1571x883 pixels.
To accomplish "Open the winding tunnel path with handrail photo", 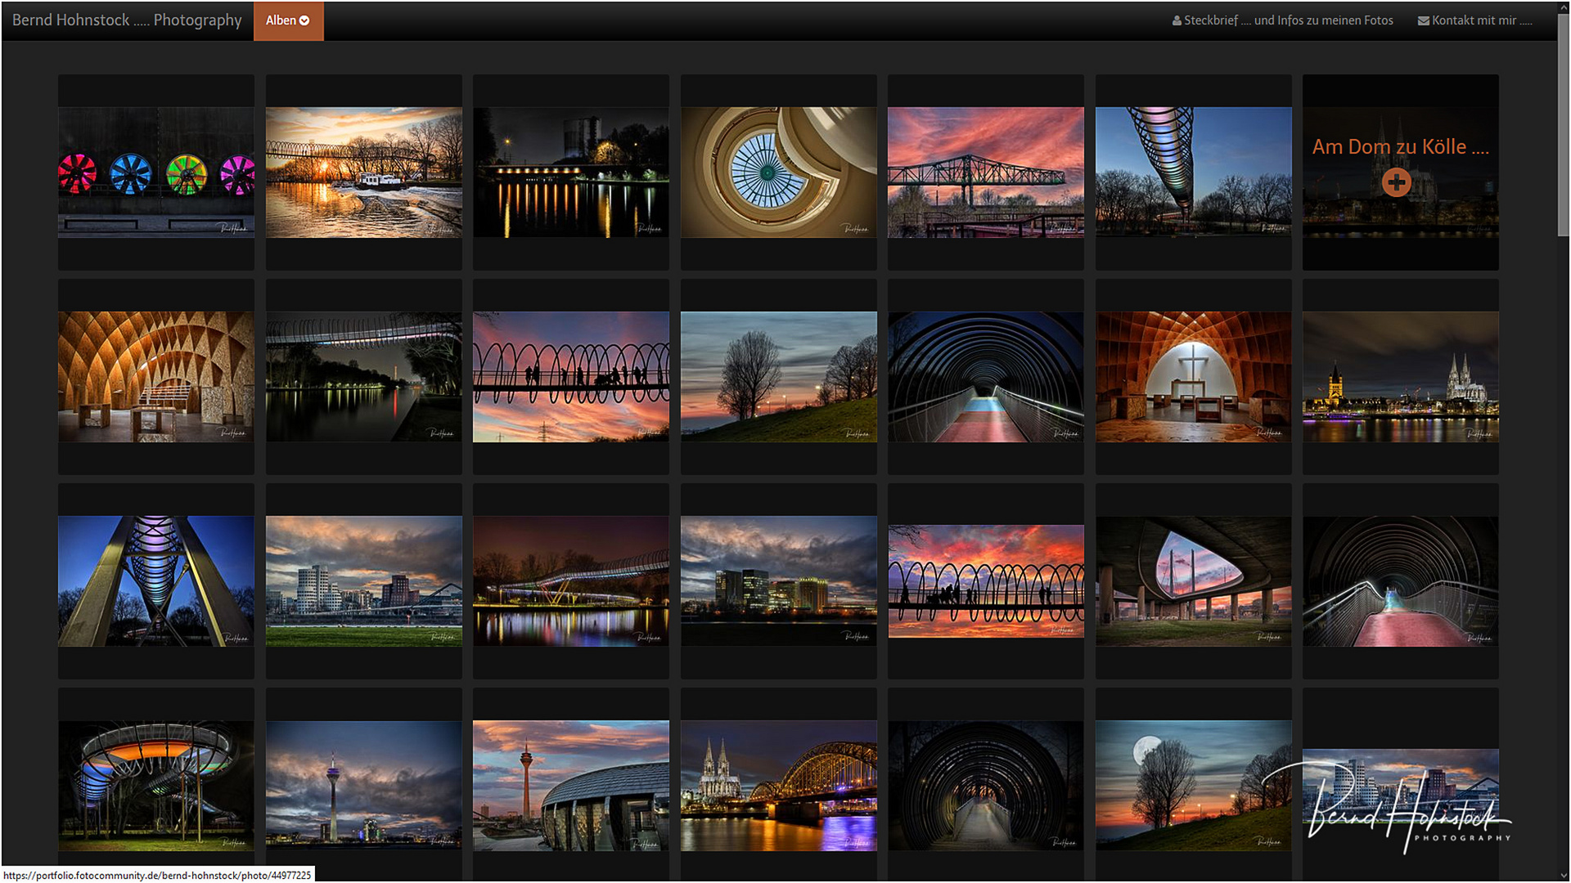I will click(x=1401, y=581).
